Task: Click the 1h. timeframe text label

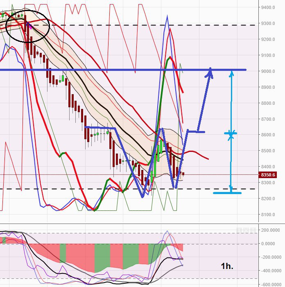Action: coord(227,266)
